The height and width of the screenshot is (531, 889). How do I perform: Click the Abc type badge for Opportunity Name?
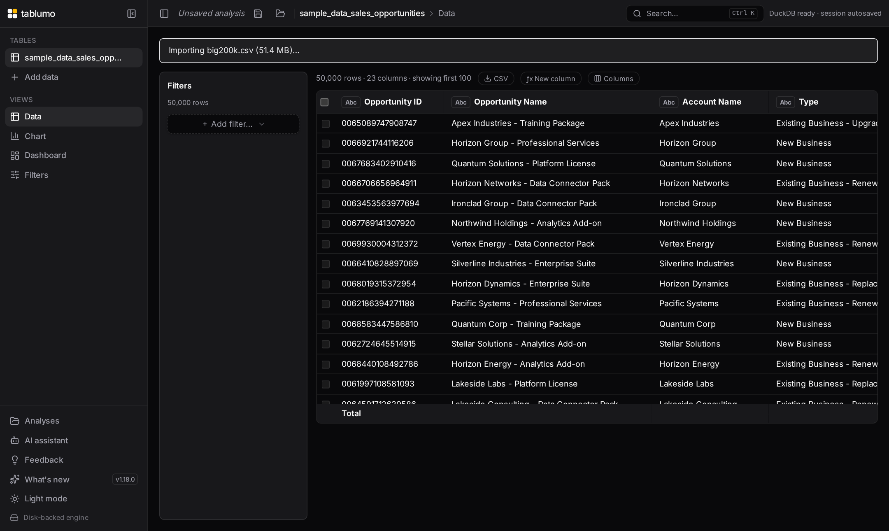461,102
